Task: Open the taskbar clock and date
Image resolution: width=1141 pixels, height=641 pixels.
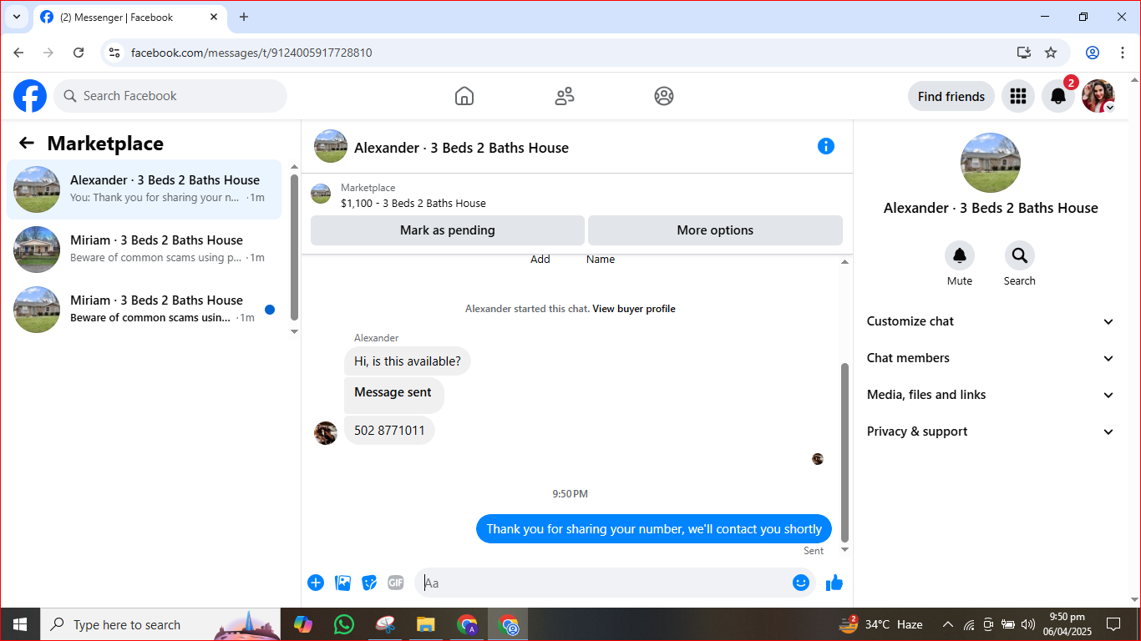Action: coord(1067,624)
